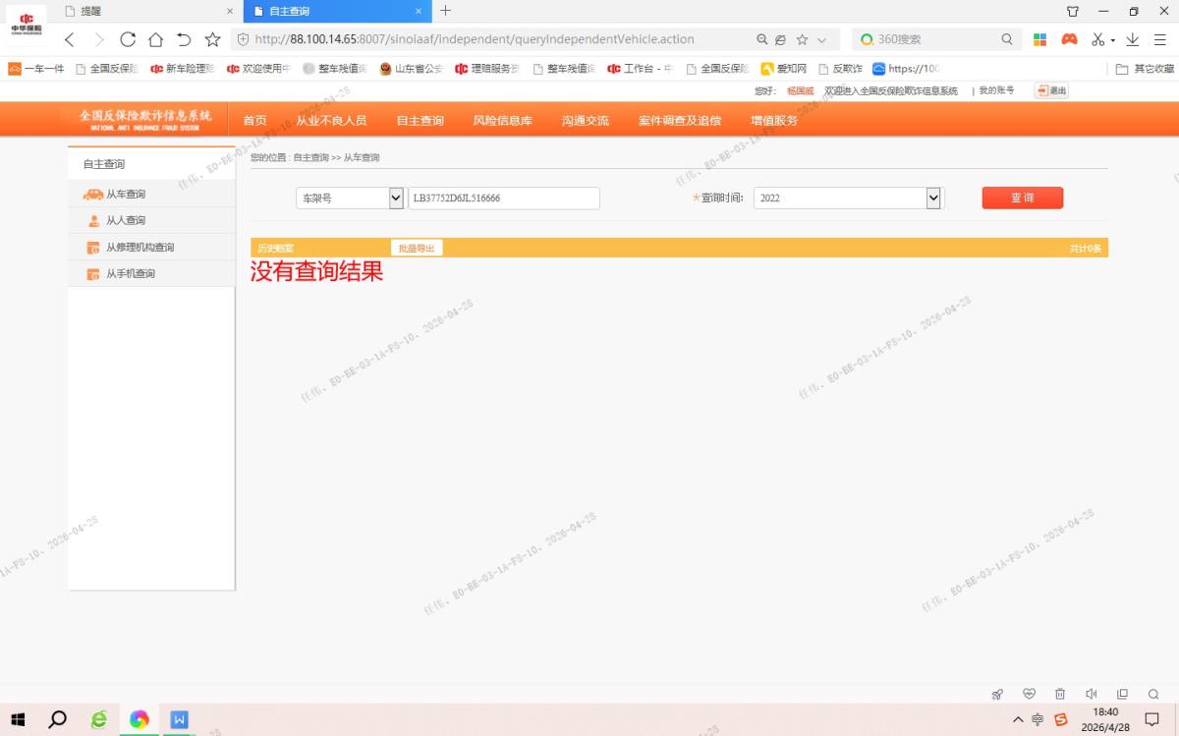
Task: Click the 批量导出 button
Action: tap(417, 248)
